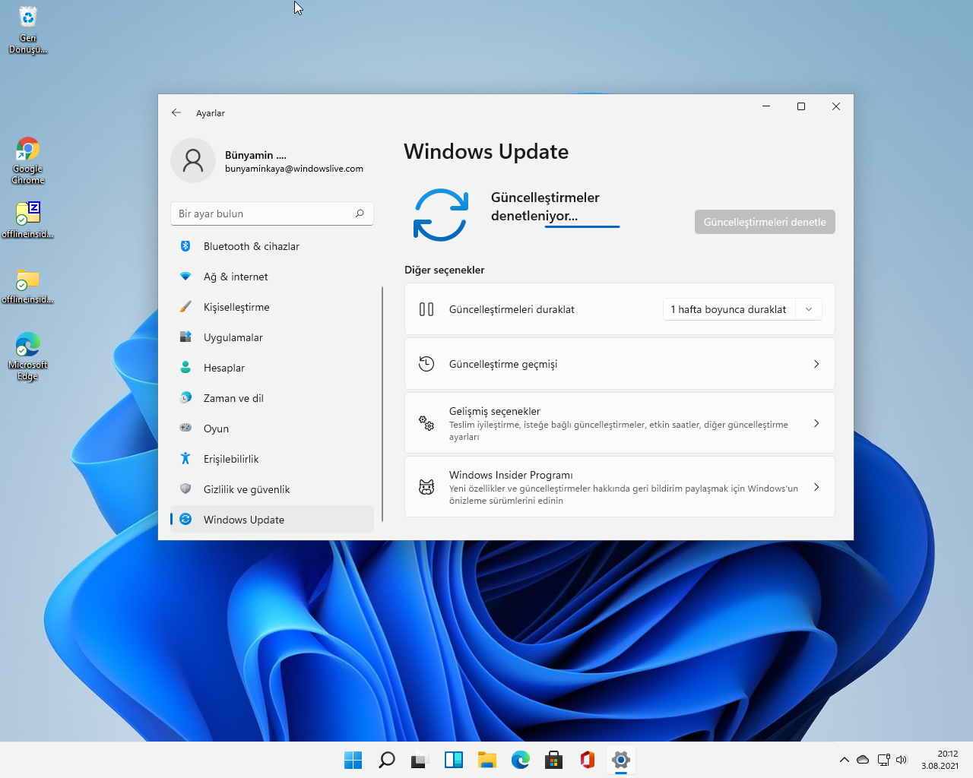This screenshot has width=973, height=778.
Task: Click the history clock icon in Güncelleştirme geçmişi
Action: click(x=426, y=364)
